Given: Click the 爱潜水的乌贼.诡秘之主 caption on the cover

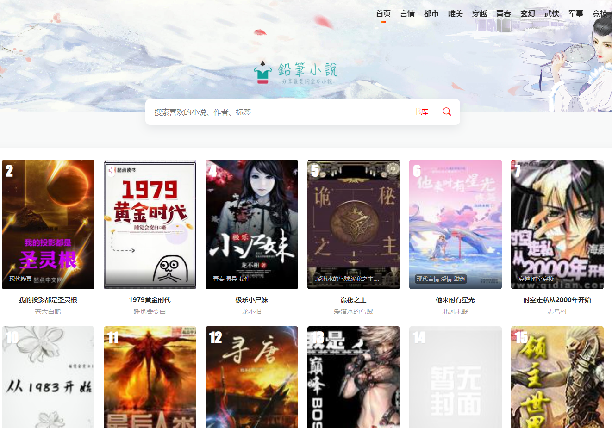Looking at the screenshot, I should click(347, 279).
